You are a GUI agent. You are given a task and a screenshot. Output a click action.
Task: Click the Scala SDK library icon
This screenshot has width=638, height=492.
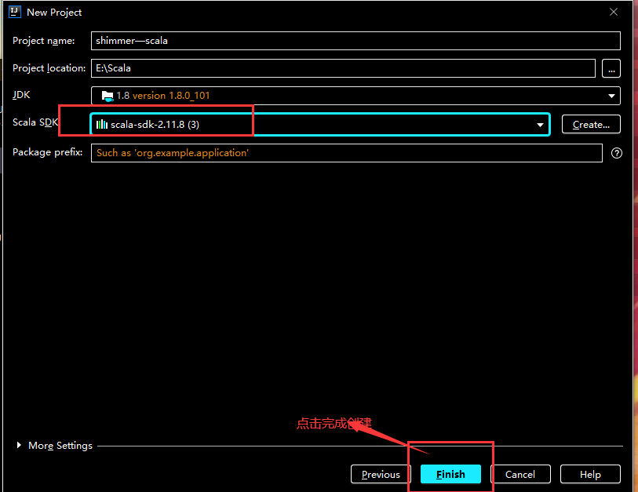coord(102,124)
